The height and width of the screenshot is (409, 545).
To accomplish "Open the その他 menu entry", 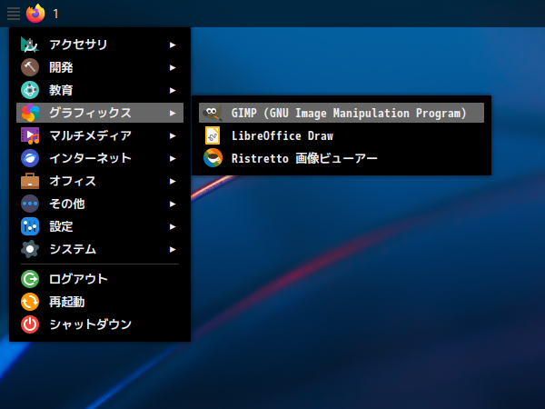I will click(100, 204).
